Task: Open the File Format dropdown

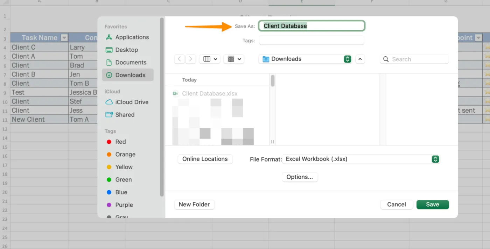Action: tap(435, 159)
